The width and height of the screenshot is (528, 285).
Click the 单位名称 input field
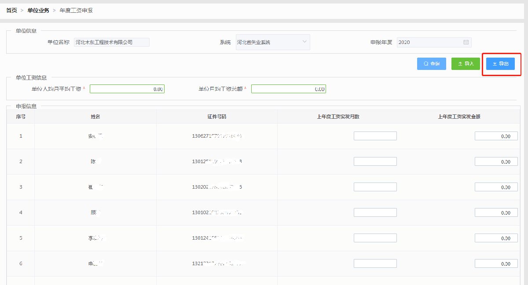(112, 42)
